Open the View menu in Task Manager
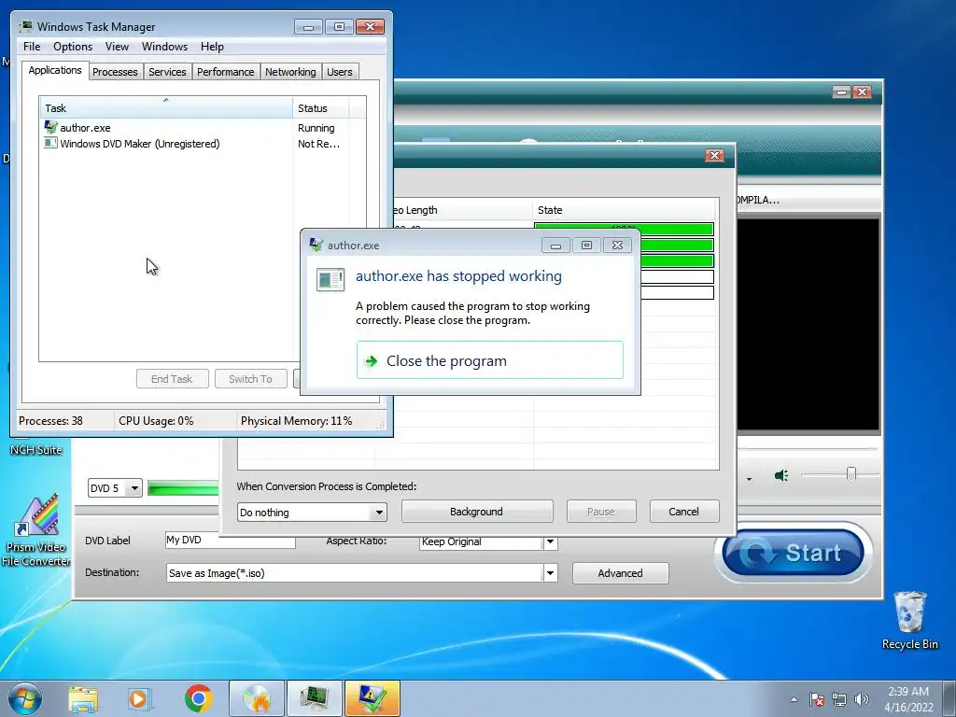The height and width of the screenshot is (717, 956). pyautogui.click(x=117, y=47)
